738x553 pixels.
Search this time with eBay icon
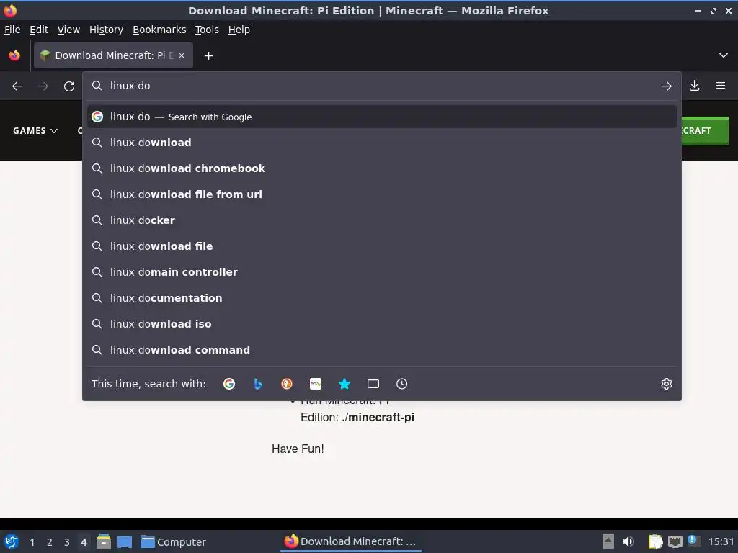pyautogui.click(x=316, y=384)
